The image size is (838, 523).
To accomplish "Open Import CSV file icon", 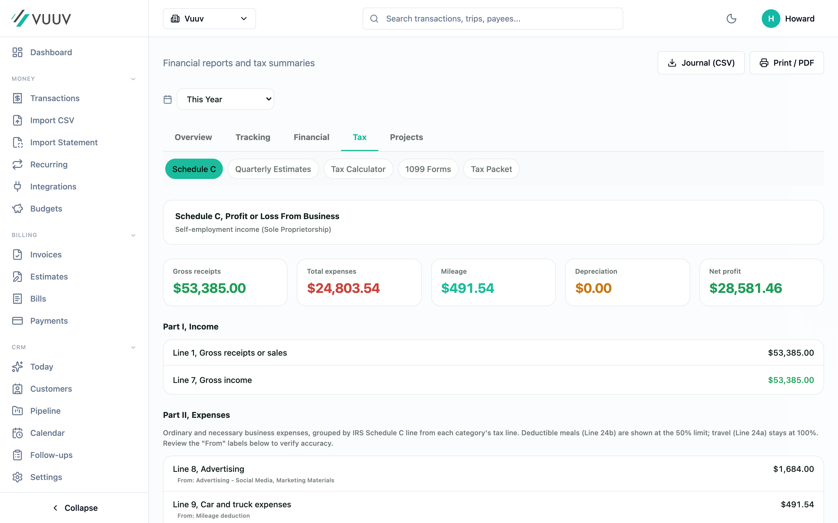I will (x=17, y=120).
